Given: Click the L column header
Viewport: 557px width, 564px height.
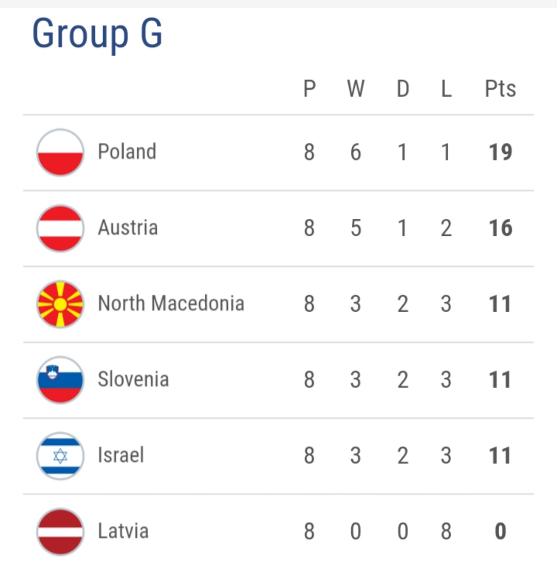Looking at the screenshot, I should pos(446,89).
